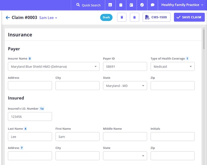
Task: Expand the payer State dropdown showing Maryland
Action: (125, 86)
